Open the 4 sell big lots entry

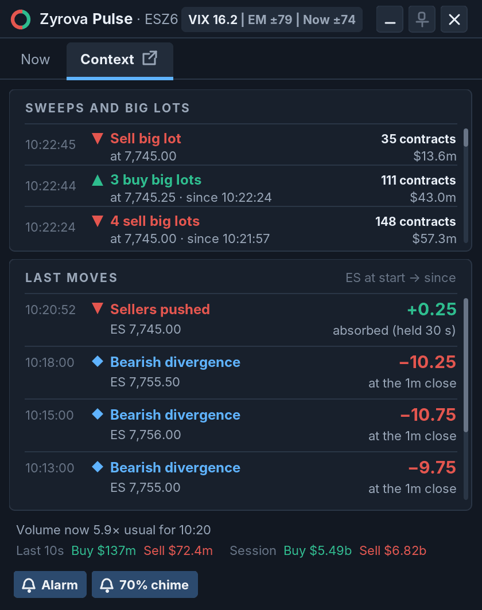click(240, 228)
